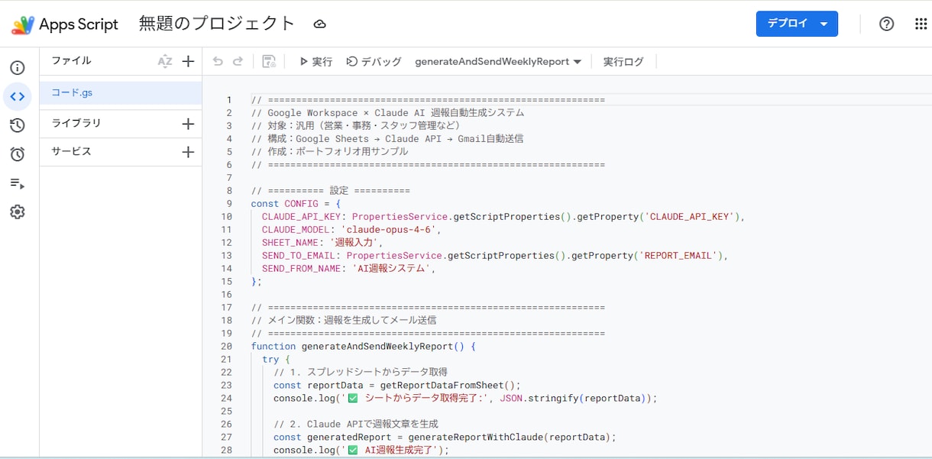
Task: Rename project title 無題のプロジェクト
Action: pyautogui.click(x=217, y=24)
